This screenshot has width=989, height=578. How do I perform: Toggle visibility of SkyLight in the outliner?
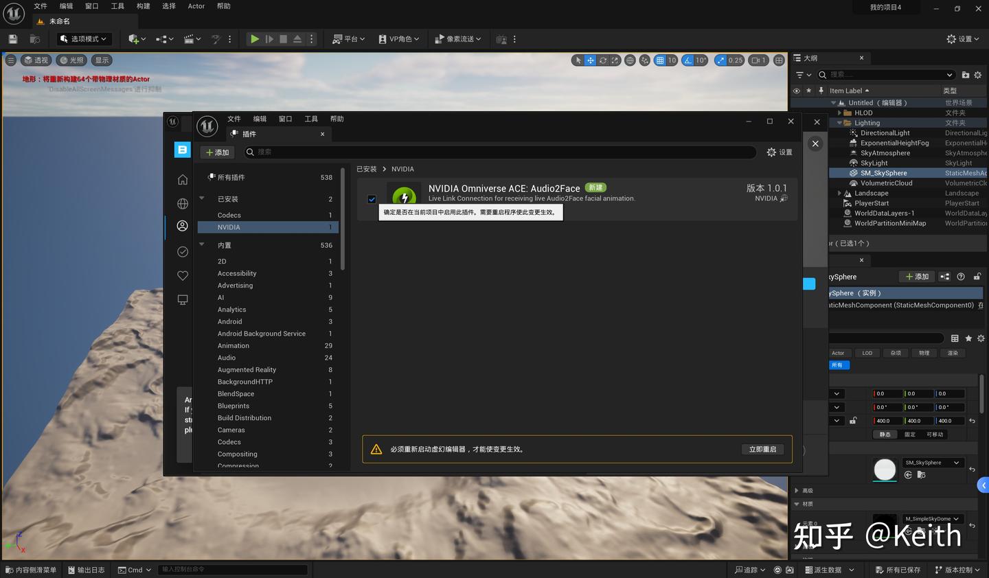(x=796, y=163)
